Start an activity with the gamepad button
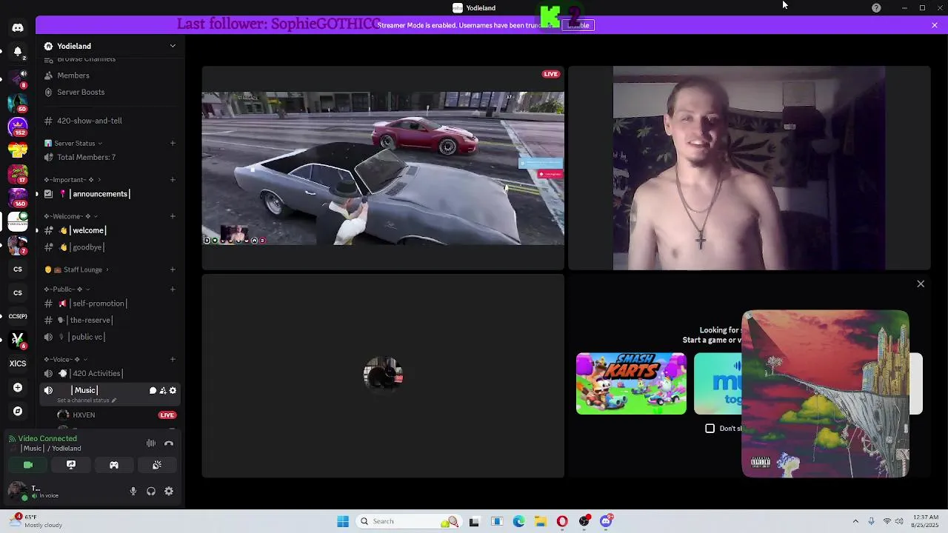 point(114,465)
